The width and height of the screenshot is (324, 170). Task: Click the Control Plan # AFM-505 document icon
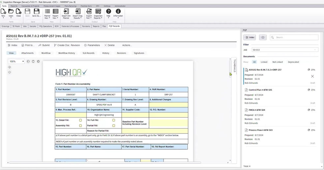click(x=246, y=90)
